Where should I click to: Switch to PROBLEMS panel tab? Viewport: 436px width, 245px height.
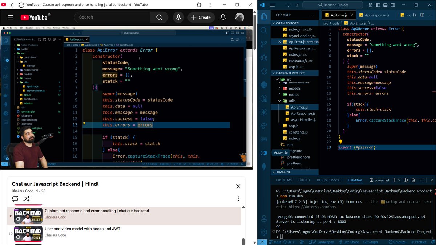(284, 180)
